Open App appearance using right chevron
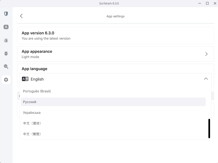Image resolution: width=218 pixels, height=163 pixels. pos(206,54)
